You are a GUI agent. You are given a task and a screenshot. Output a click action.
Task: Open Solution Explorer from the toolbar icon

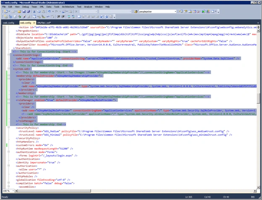pos(181,12)
